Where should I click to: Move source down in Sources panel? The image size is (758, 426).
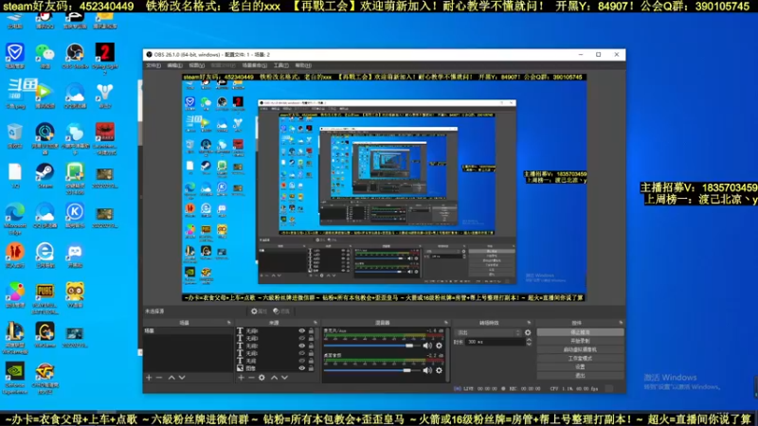pyautogui.click(x=284, y=377)
